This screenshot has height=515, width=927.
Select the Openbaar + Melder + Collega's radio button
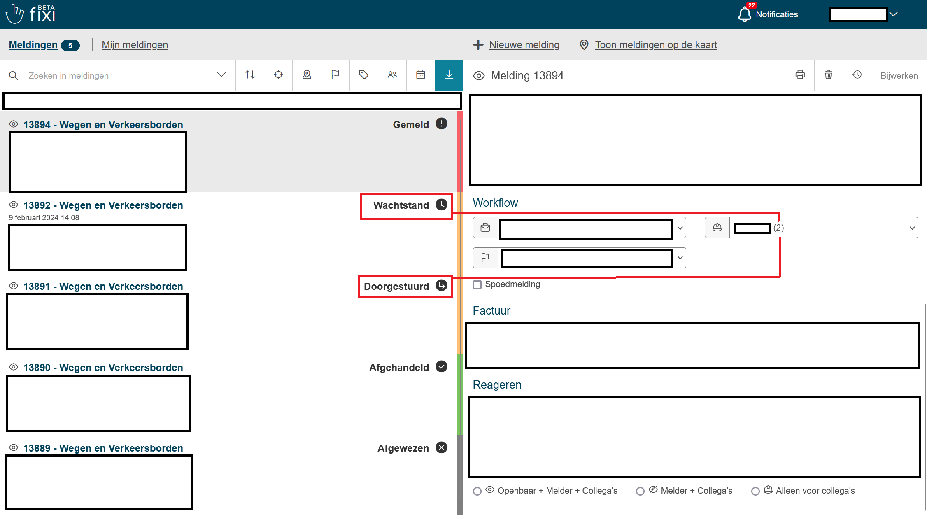pyautogui.click(x=477, y=491)
